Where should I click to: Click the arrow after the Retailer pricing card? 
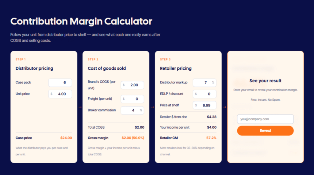(224, 107)
